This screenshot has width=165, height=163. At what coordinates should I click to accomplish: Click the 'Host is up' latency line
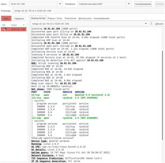click(x=52, y=86)
